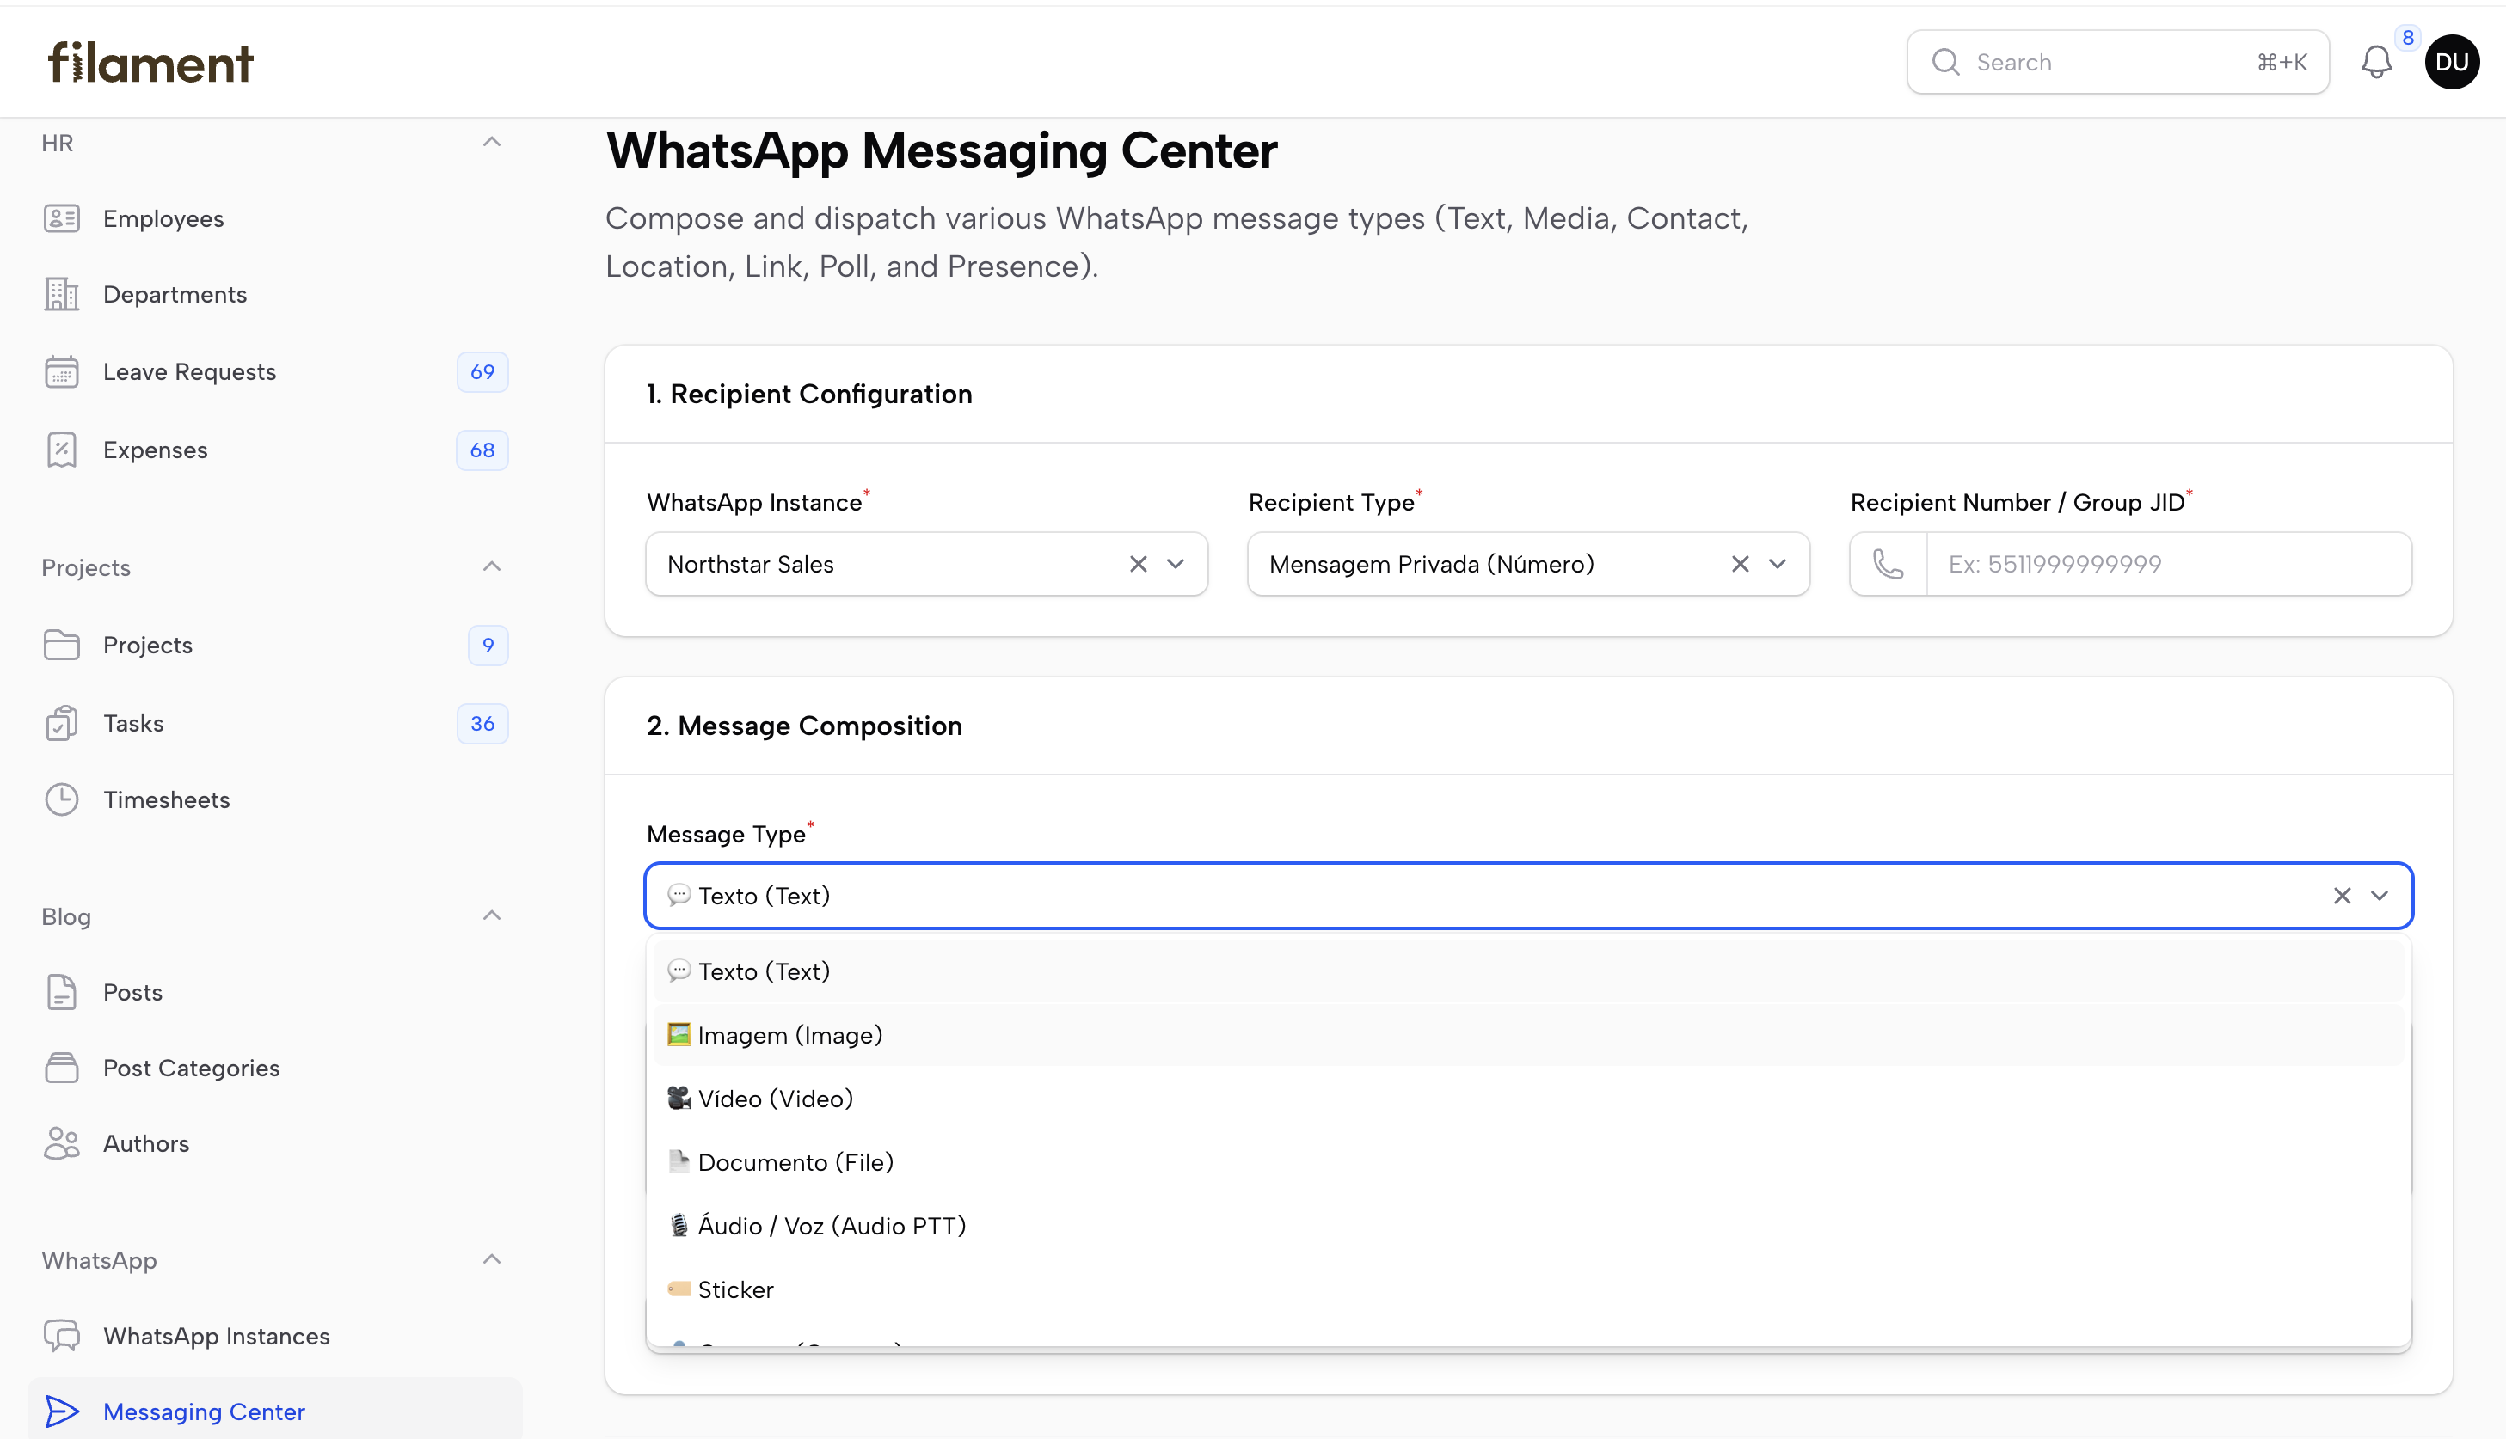Image resolution: width=2506 pixels, height=1439 pixels.
Task: Click the Filament logo
Action: [x=150, y=62]
